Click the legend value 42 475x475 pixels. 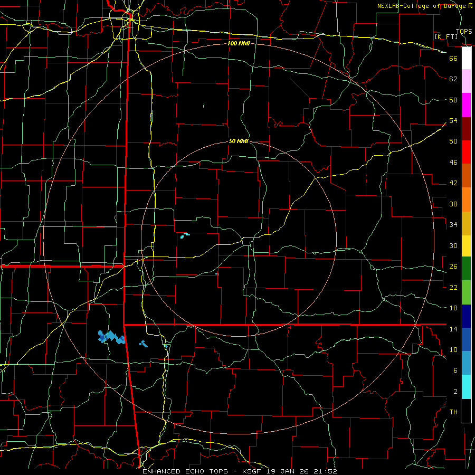[x=453, y=183]
